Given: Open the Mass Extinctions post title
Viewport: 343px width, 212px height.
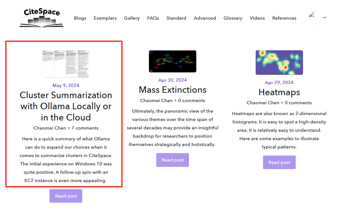Looking at the screenshot, I should click(x=172, y=90).
